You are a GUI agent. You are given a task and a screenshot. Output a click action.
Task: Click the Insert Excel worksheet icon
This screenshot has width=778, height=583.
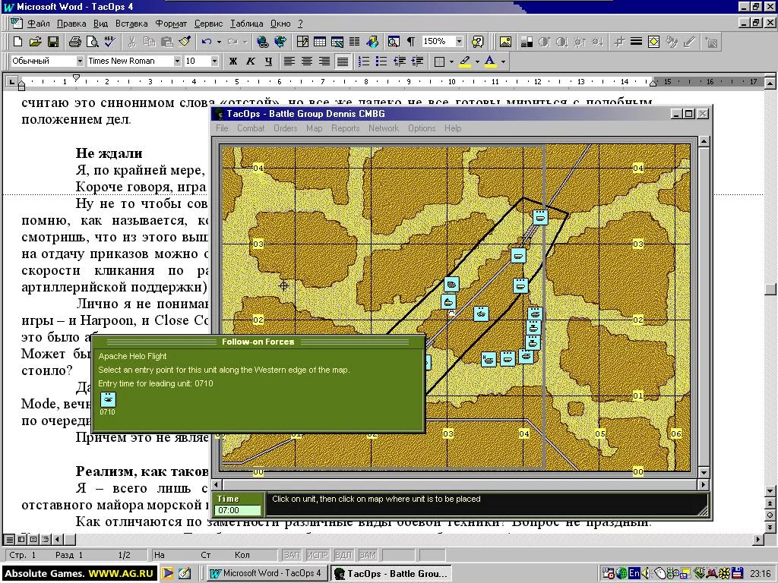(x=337, y=42)
